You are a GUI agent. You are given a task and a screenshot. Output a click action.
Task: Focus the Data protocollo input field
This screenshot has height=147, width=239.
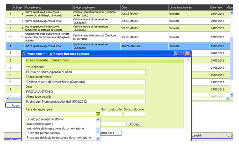coord(134,114)
